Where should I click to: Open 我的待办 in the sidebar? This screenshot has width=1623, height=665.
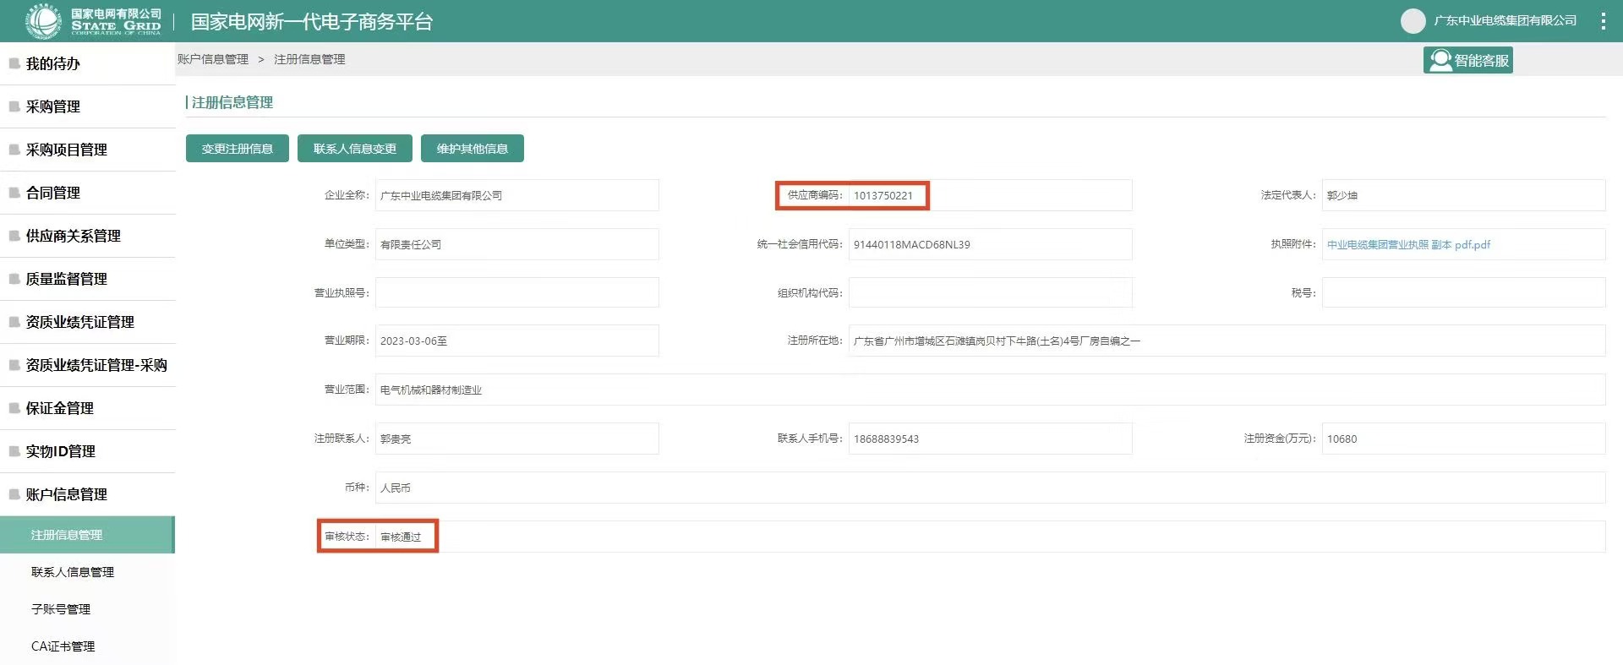click(x=88, y=63)
